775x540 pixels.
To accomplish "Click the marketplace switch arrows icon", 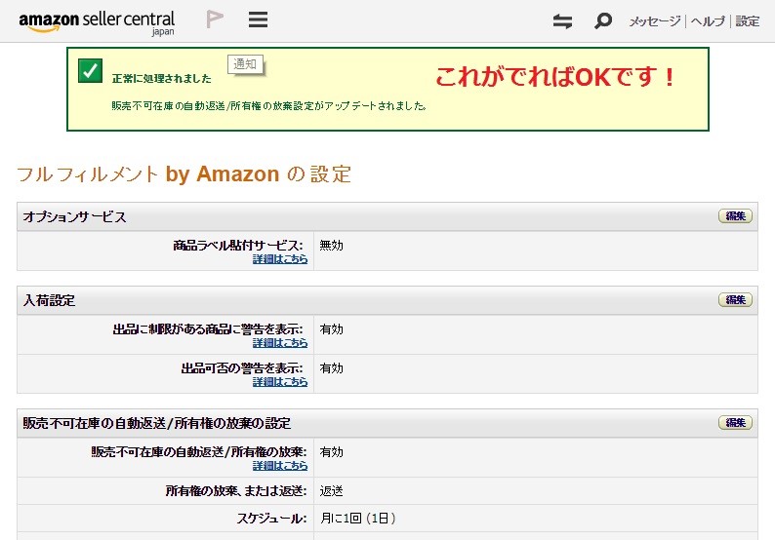I will (x=562, y=20).
